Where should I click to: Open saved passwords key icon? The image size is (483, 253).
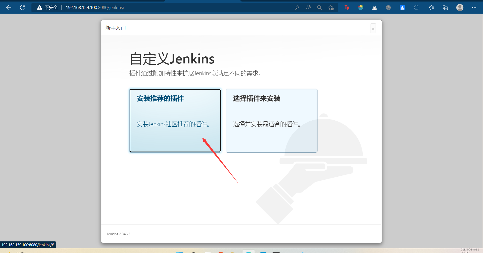[297, 8]
